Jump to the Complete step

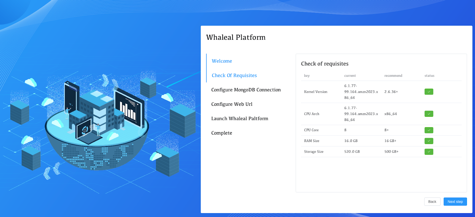click(x=221, y=133)
